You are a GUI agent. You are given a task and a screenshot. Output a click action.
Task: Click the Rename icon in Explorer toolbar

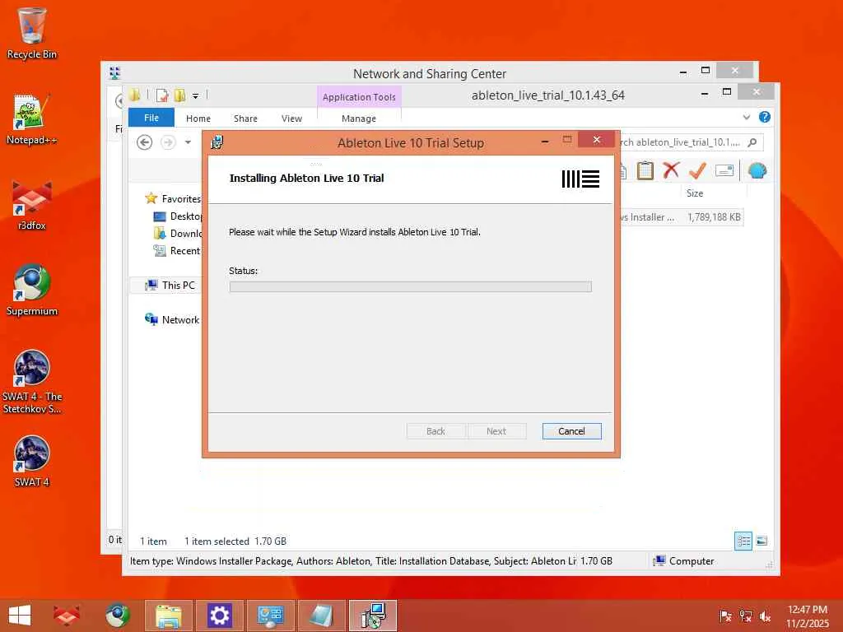pos(724,171)
